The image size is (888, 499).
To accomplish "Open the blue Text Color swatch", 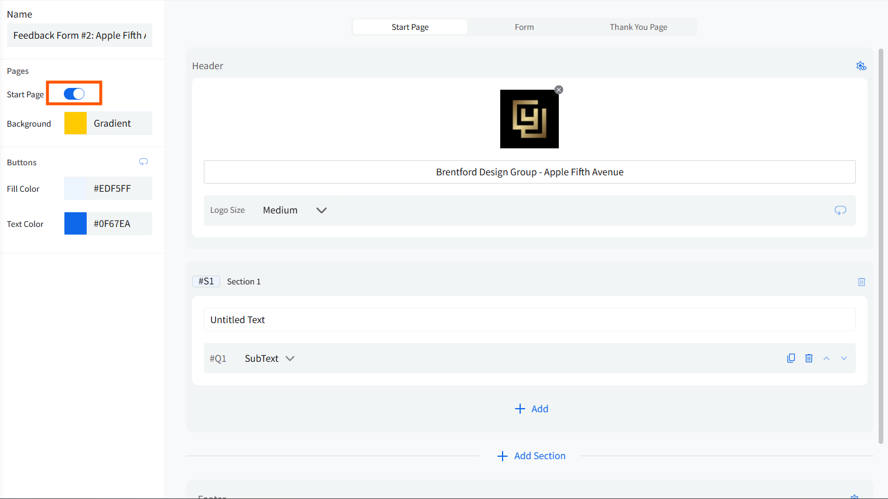I will click(x=76, y=223).
